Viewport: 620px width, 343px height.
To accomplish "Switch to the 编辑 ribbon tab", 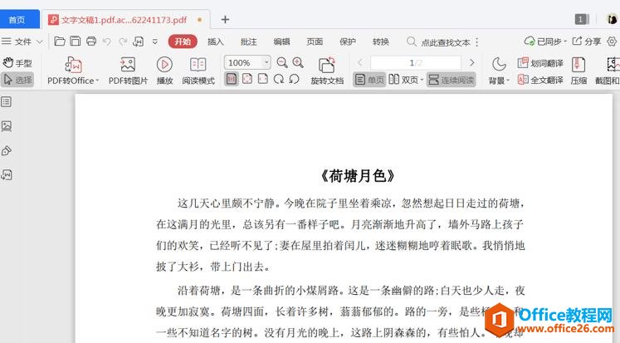I will [x=281, y=42].
